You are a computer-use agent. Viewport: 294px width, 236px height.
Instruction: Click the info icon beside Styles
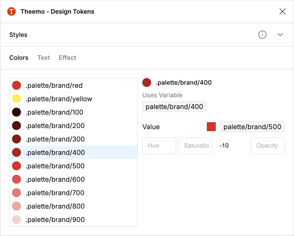[262, 35]
